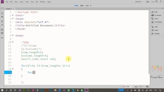Open Windows Start menu
164x92 pixels.
coord(2,90)
